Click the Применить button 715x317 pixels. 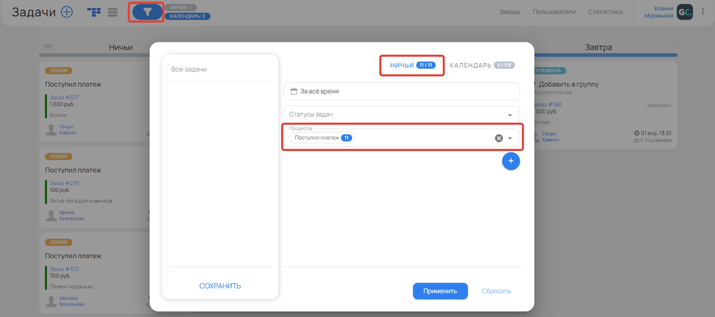pos(440,291)
